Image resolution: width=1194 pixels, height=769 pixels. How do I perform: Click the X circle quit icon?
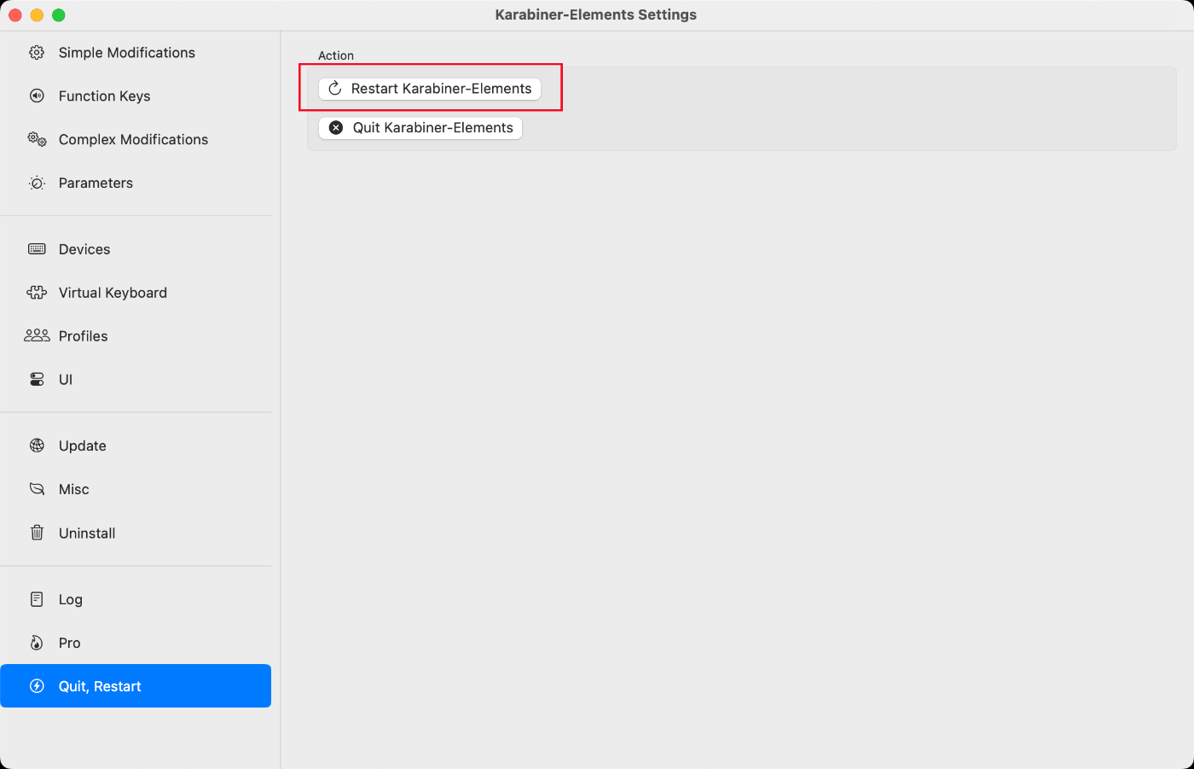(x=336, y=127)
